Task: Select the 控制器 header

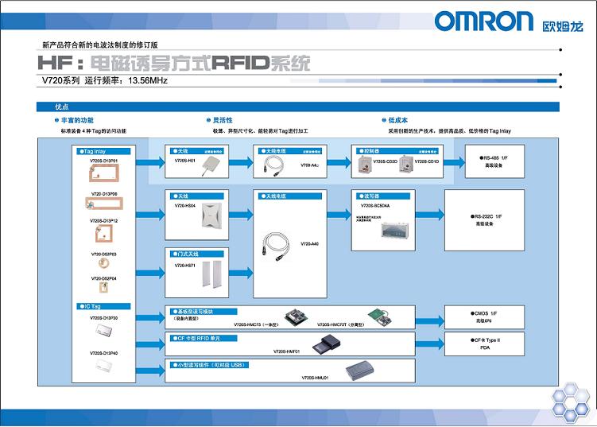Action: (x=397, y=151)
